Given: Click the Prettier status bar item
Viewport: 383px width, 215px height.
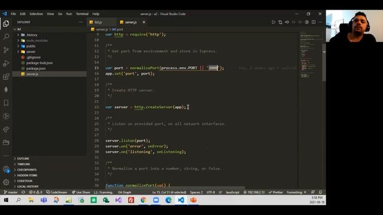Looking at the screenshot, I should [x=275, y=192].
